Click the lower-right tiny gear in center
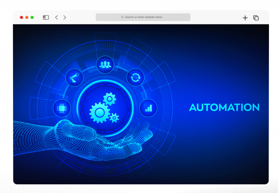The width and height of the screenshot is (278, 193). pyautogui.click(x=114, y=117)
